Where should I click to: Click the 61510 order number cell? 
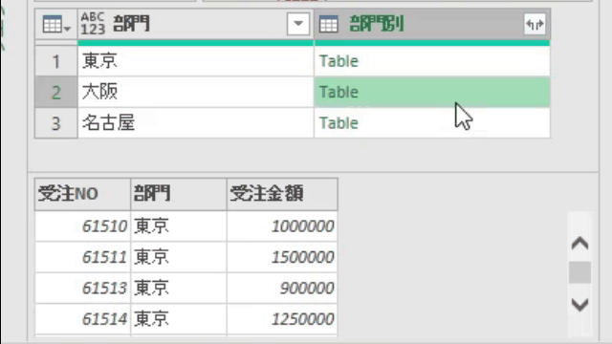pyautogui.click(x=83, y=226)
